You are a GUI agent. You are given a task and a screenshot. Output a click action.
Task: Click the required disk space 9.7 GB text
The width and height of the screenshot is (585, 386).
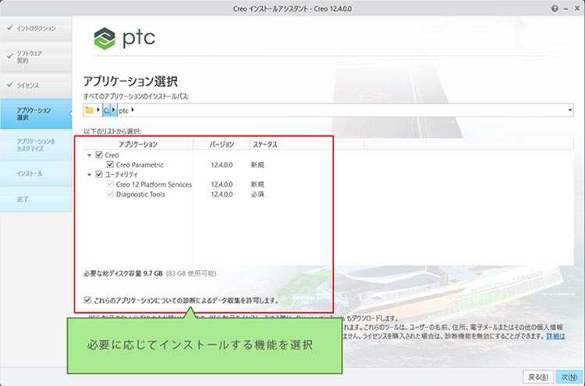click(x=123, y=274)
